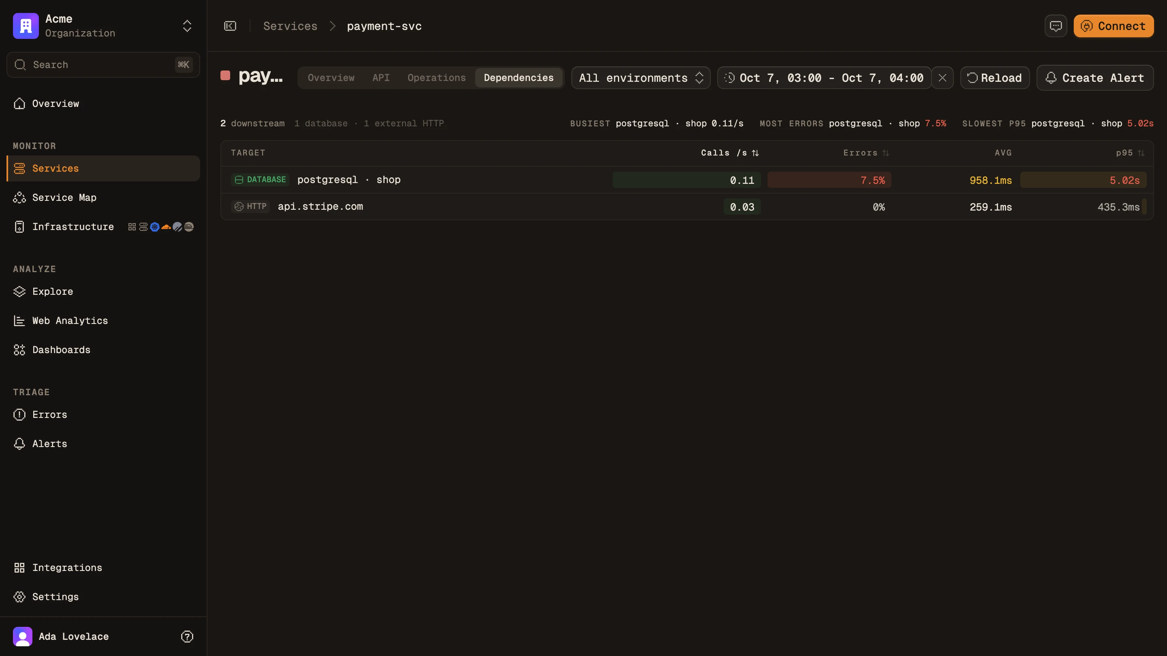The image size is (1167, 656).
Task: Click the Ada Lovelace user avatar
Action: tap(23, 637)
